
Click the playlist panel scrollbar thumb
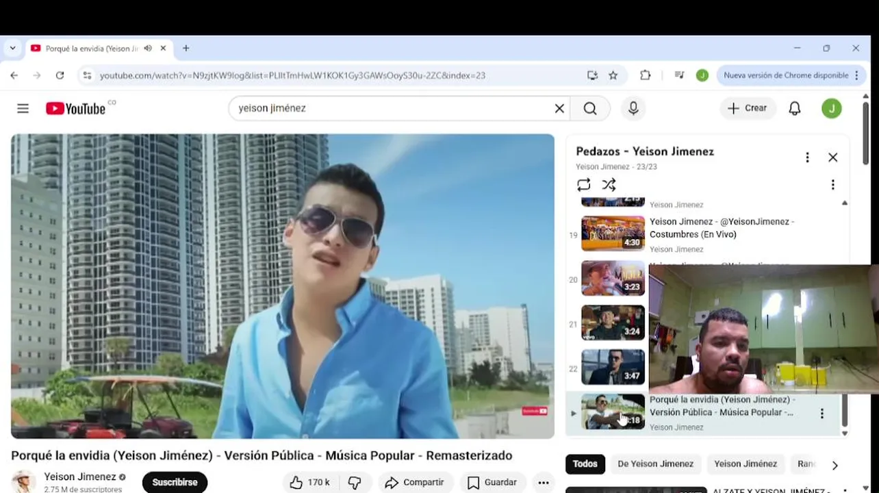[845, 409]
